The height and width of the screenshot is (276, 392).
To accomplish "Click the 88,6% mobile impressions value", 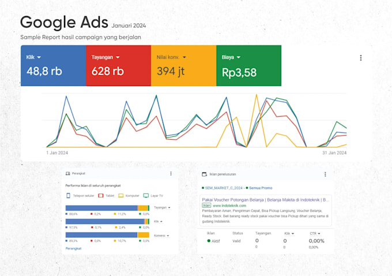I will pyautogui.click(x=73, y=214).
